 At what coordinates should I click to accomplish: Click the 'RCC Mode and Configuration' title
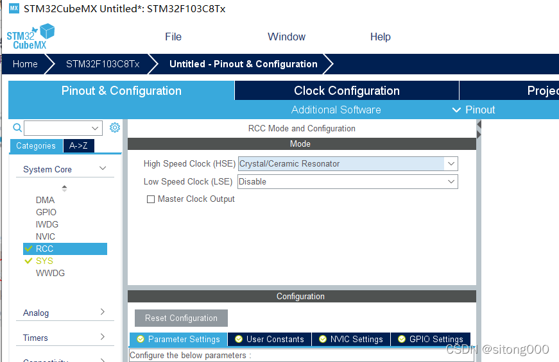coord(302,129)
